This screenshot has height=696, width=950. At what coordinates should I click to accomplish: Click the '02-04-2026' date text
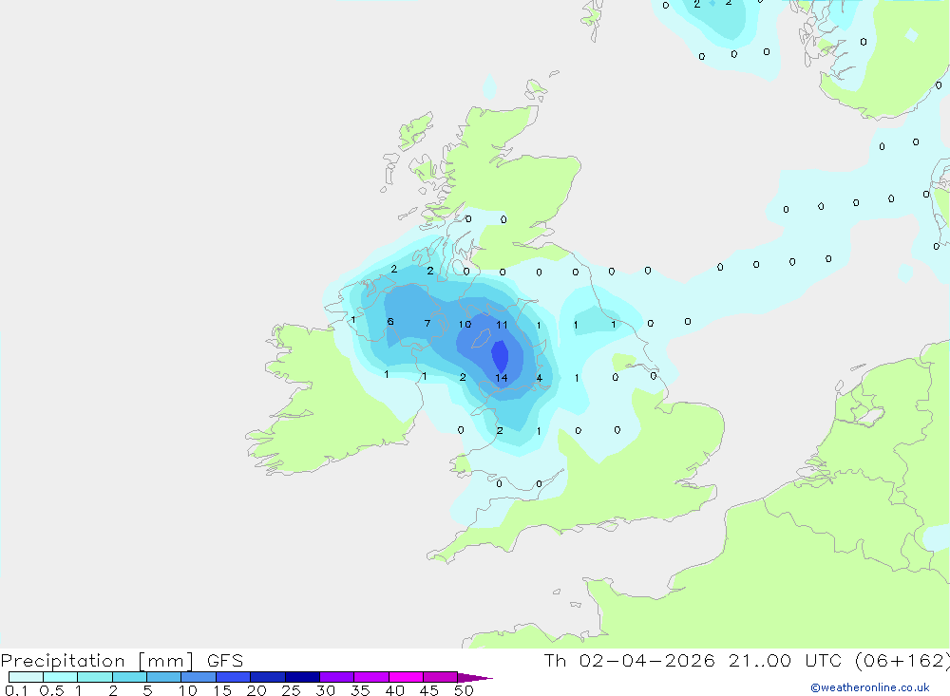point(646,661)
